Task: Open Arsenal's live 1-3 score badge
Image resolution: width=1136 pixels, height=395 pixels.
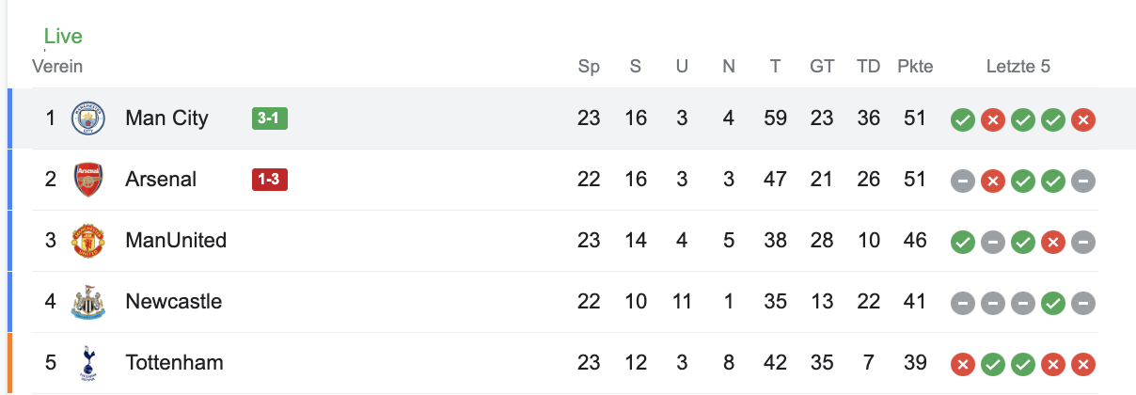Action: 270,180
